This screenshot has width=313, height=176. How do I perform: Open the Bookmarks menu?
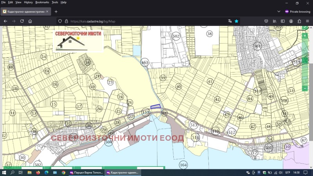pos(42,2)
